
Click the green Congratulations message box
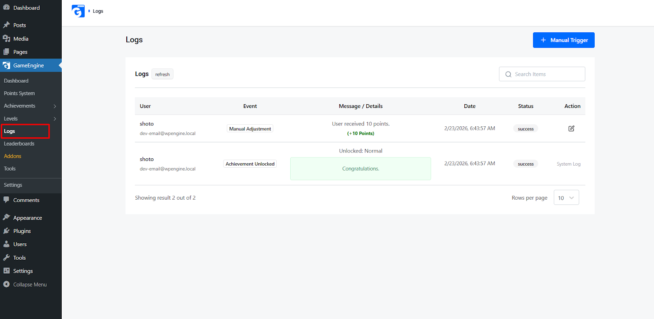coord(361,168)
